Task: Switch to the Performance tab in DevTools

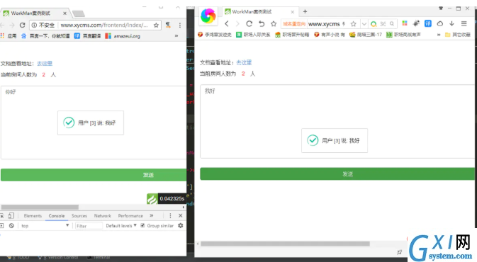Action: 130,216
